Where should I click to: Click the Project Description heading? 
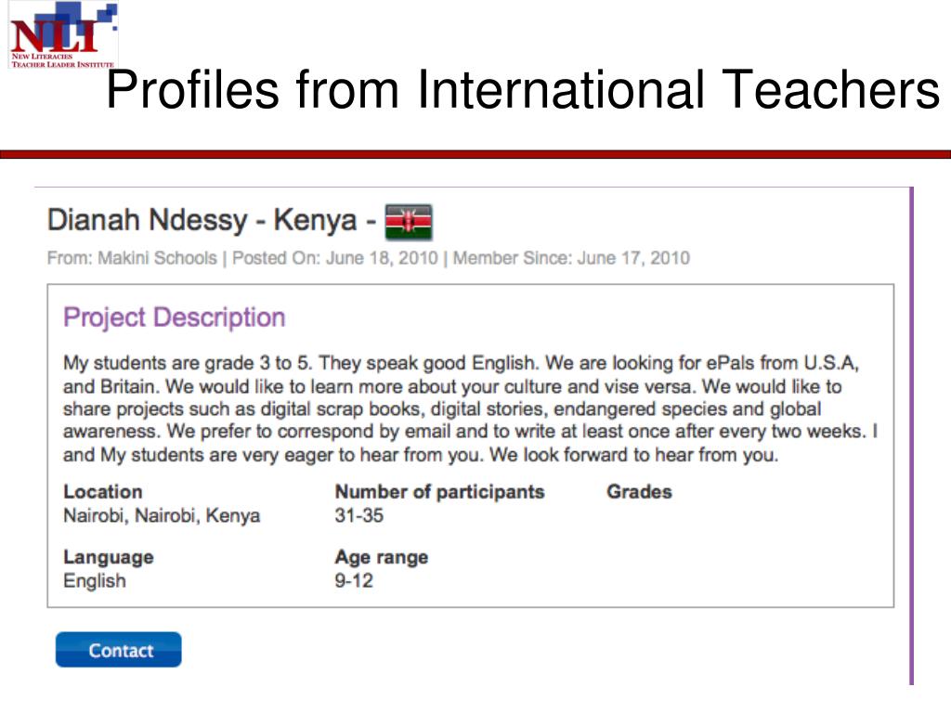pos(175,318)
